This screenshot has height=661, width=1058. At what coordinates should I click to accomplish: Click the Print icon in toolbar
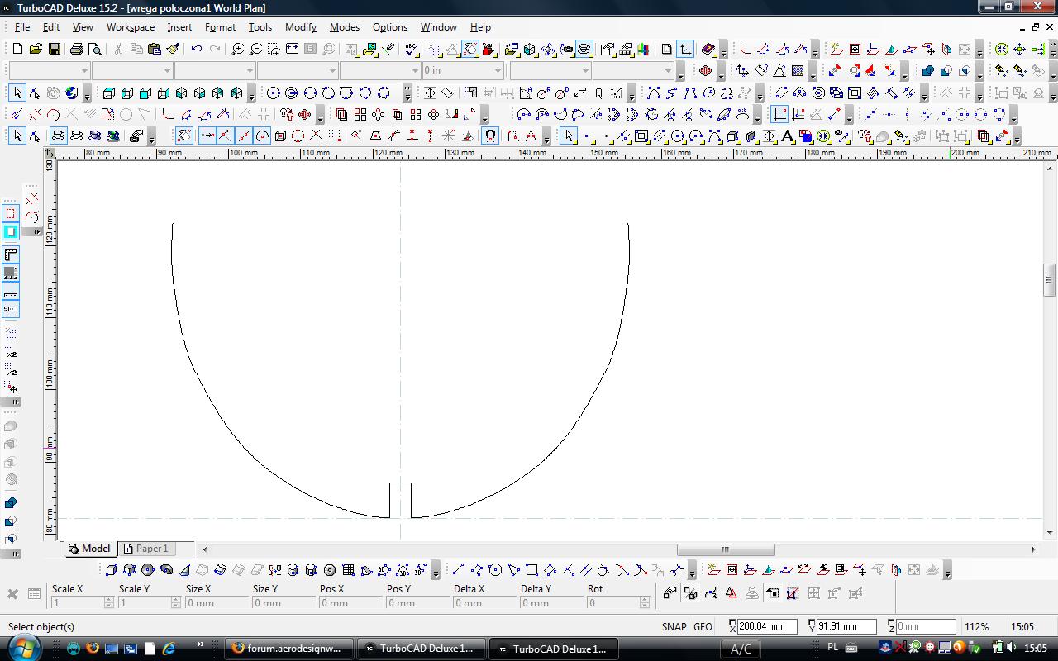click(77, 50)
